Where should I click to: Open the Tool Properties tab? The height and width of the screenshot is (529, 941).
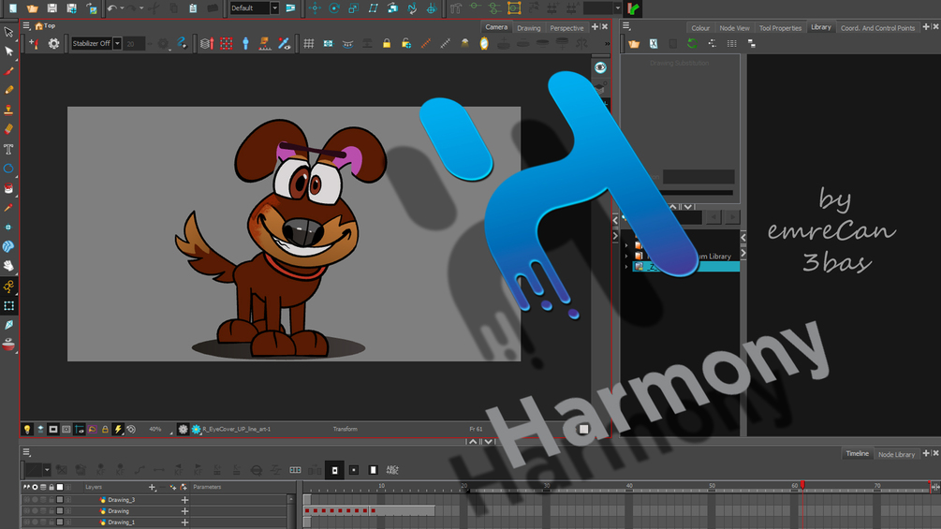(780, 27)
